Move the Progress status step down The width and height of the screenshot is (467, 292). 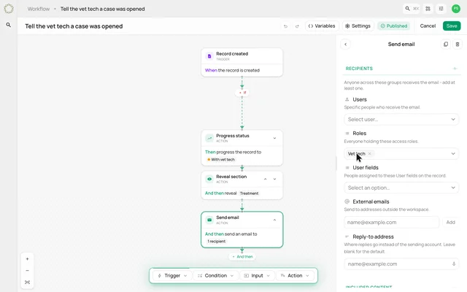tap(274, 138)
